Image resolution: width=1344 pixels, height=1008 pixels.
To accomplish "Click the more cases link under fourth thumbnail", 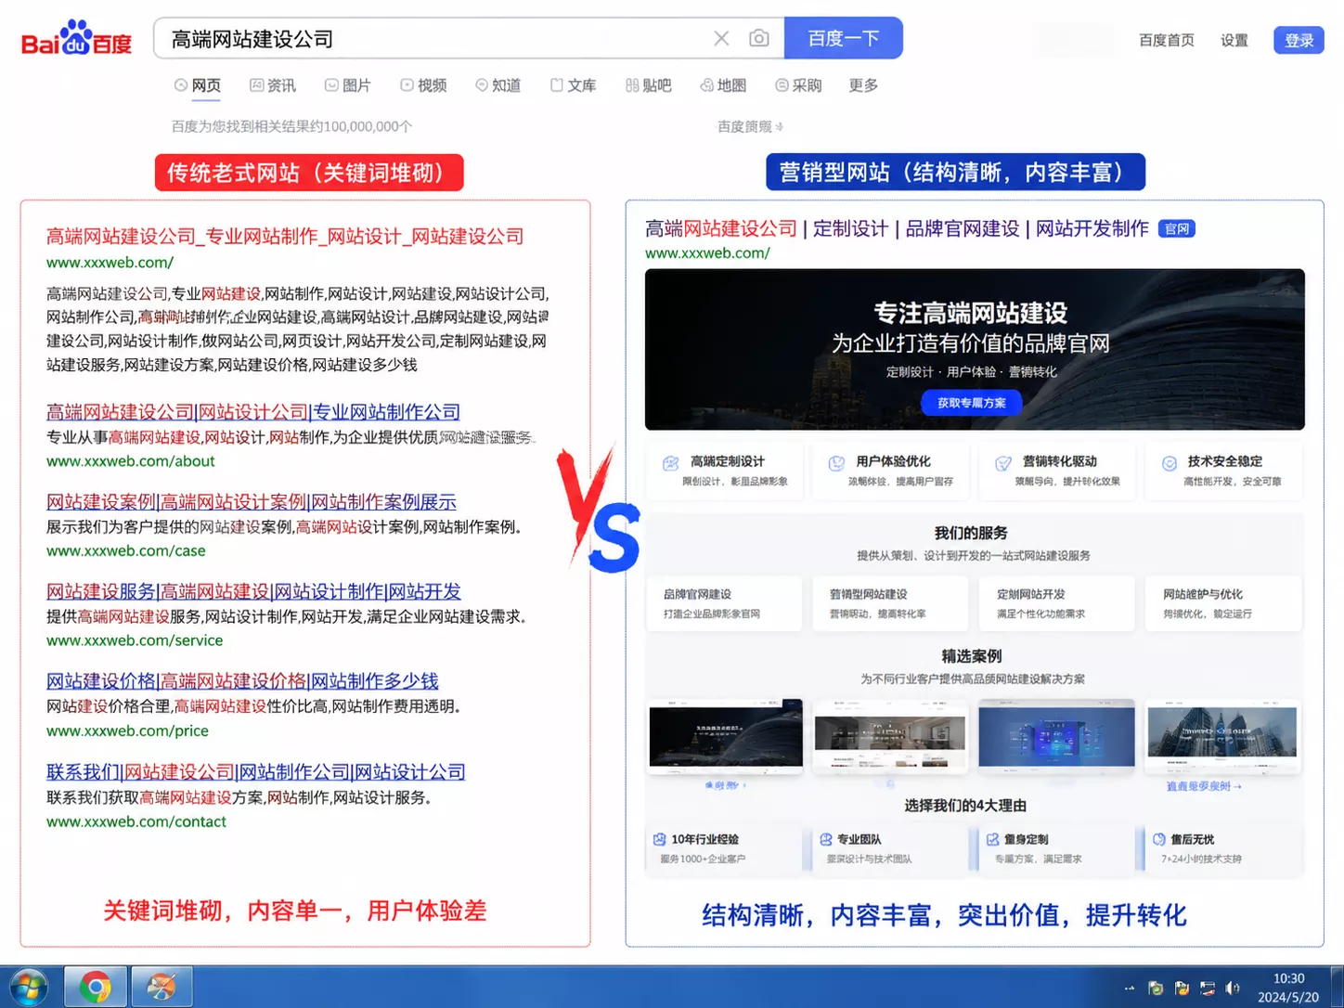I will coord(1204,786).
